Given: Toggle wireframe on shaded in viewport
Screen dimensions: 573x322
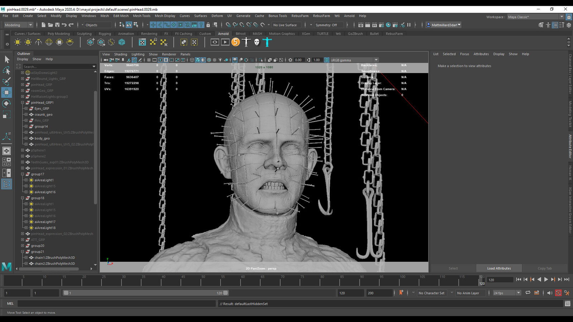Looking at the screenshot, I should pos(209,60).
